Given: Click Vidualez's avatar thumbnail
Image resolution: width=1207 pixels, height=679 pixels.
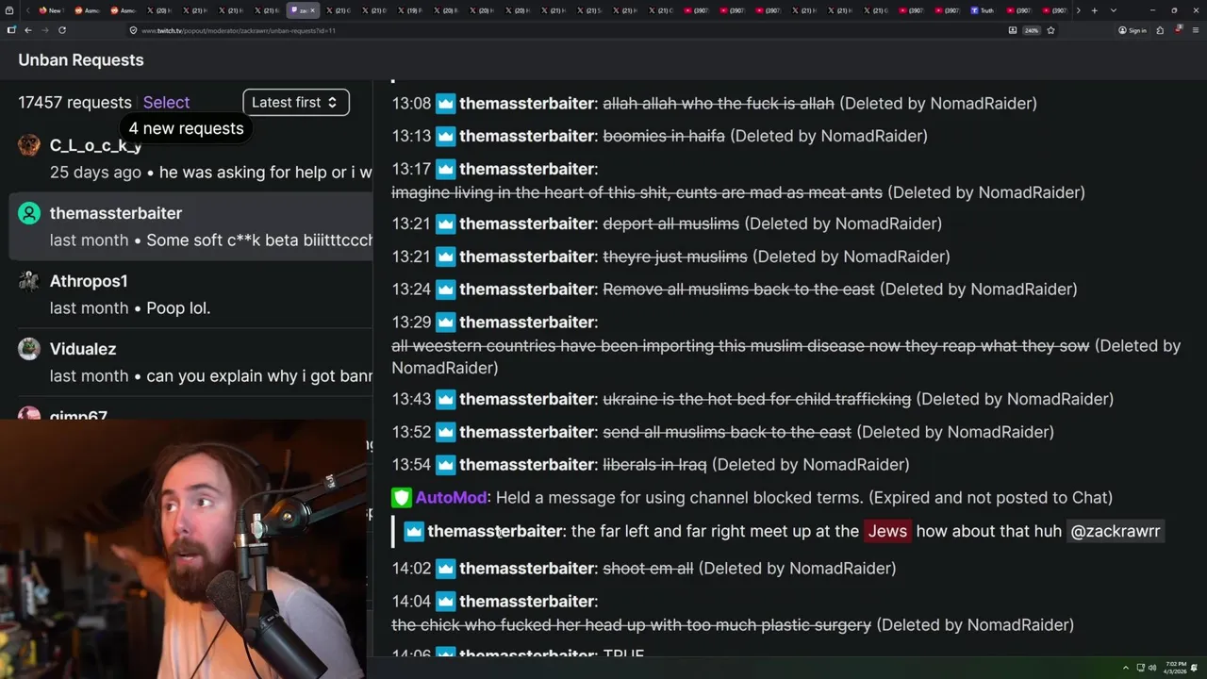Looking at the screenshot, I should (x=29, y=349).
